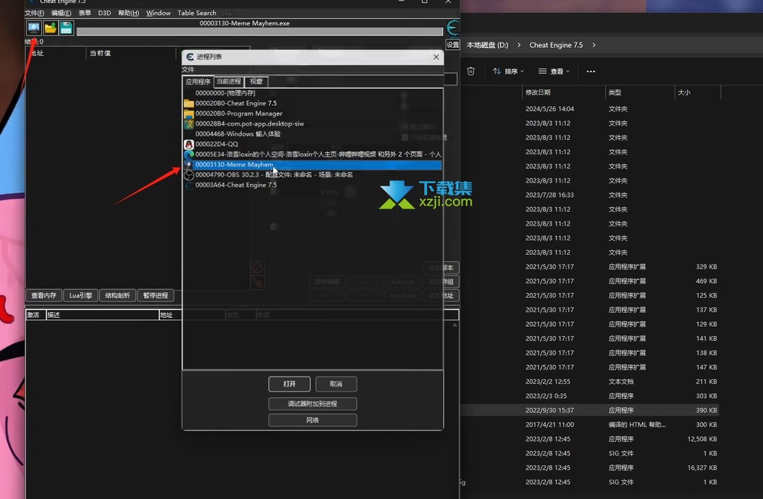763x499 pixels.
Task: Click the address list scrollbar up arrow
Action: point(455,325)
